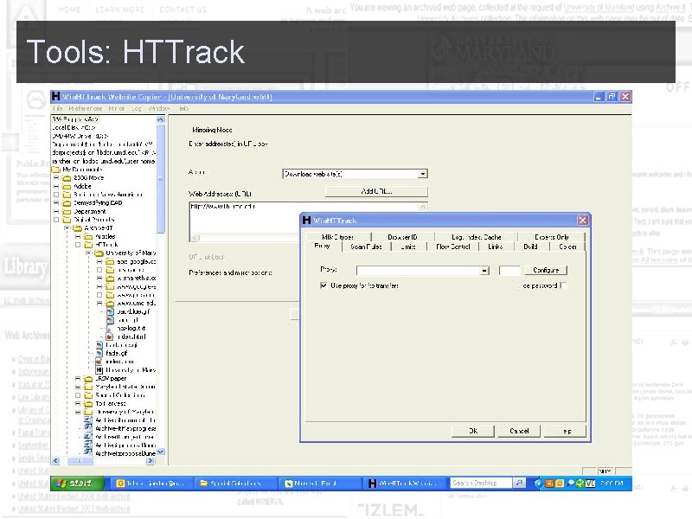Open the Special Collections taskbar button
The image size is (692, 519).
coord(235,484)
